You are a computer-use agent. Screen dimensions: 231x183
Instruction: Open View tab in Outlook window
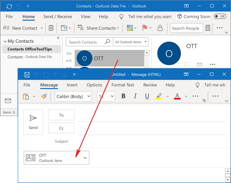(x=85, y=17)
